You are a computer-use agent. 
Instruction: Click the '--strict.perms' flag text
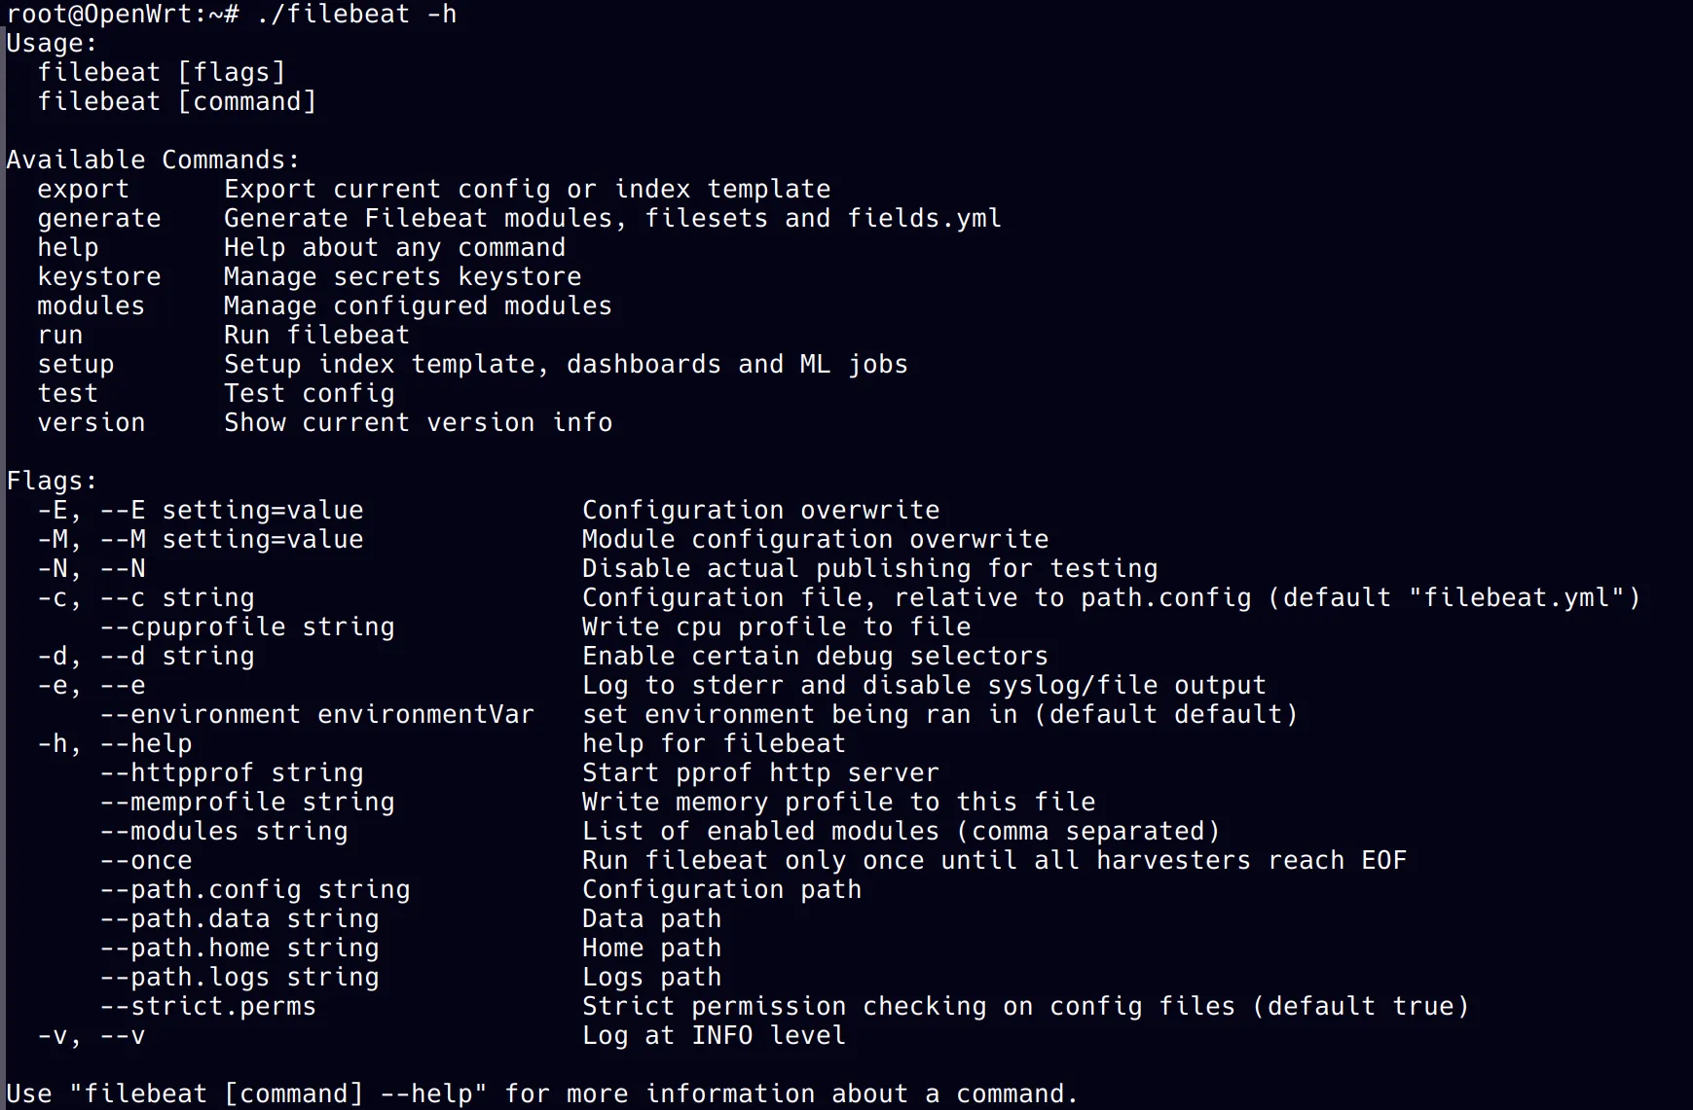click(x=208, y=1007)
